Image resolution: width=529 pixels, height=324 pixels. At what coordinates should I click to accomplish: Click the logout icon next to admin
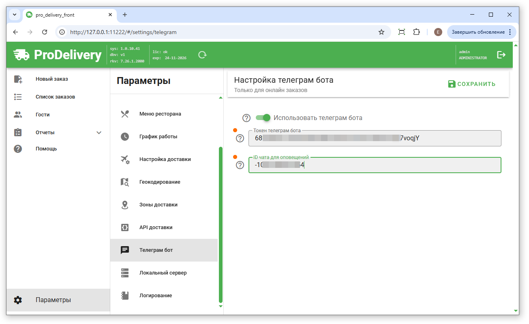click(501, 55)
